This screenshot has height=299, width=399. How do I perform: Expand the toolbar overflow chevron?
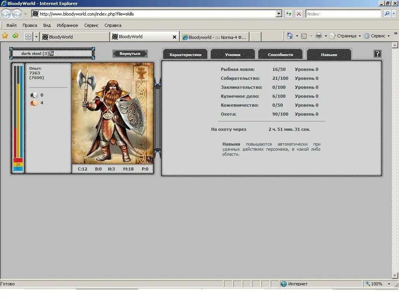point(396,33)
